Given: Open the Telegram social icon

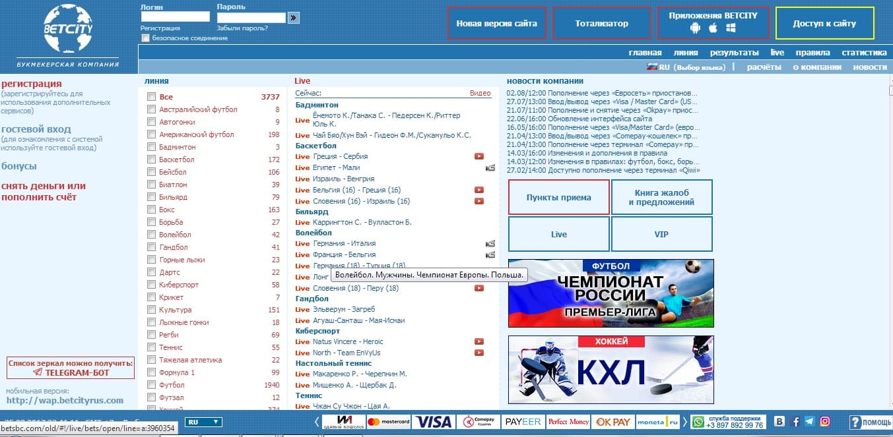Looking at the screenshot, I should pos(810,422).
